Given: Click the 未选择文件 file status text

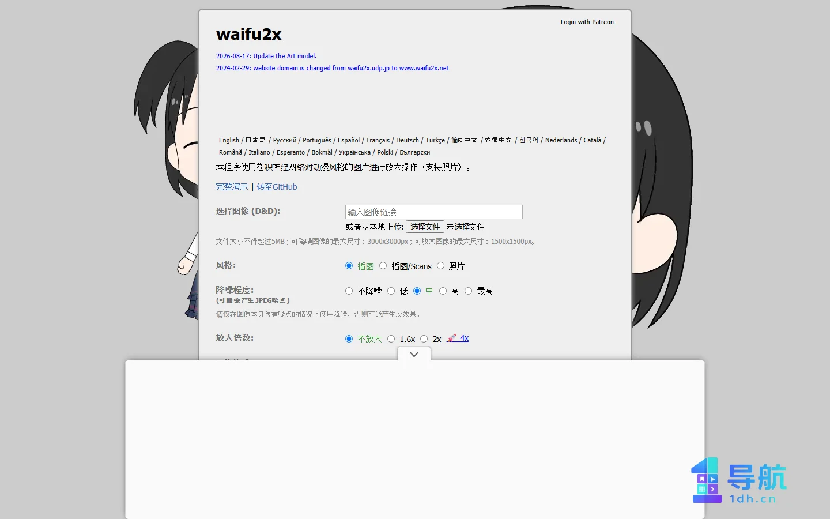Looking at the screenshot, I should [x=465, y=227].
